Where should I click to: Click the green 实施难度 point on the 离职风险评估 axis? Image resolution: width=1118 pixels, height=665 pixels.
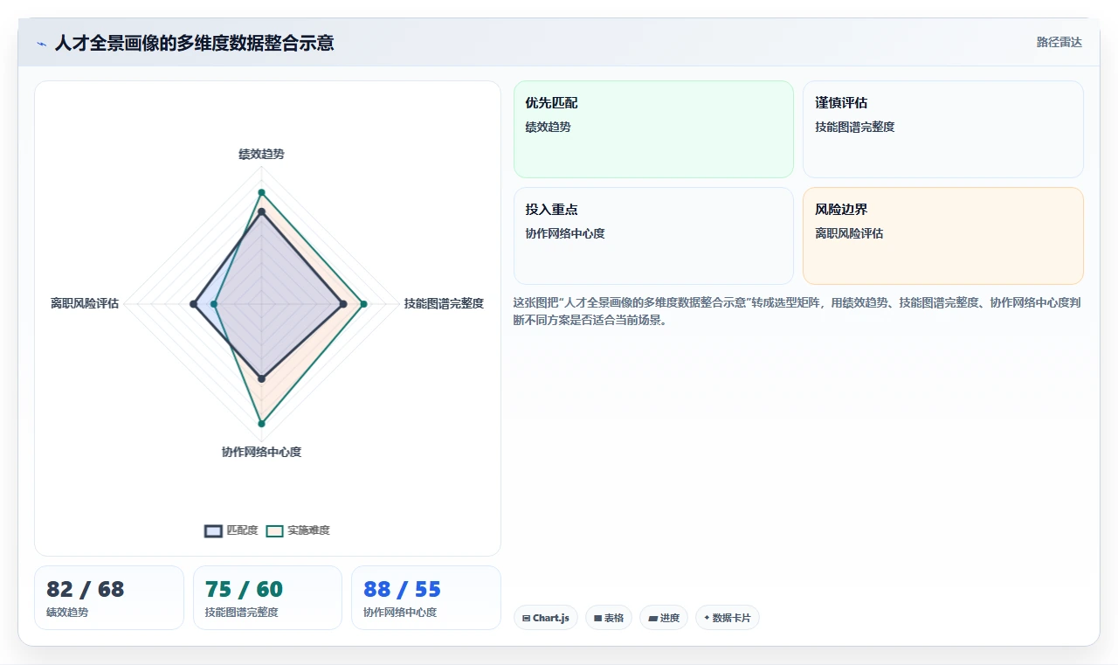point(214,304)
